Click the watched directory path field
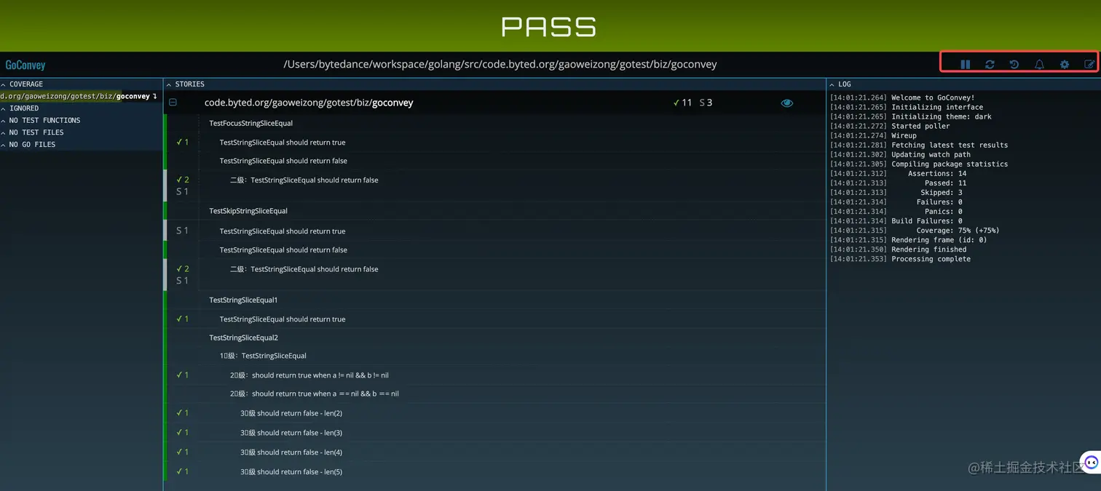Screen dimensions: 1101x491 coord(500,64)
